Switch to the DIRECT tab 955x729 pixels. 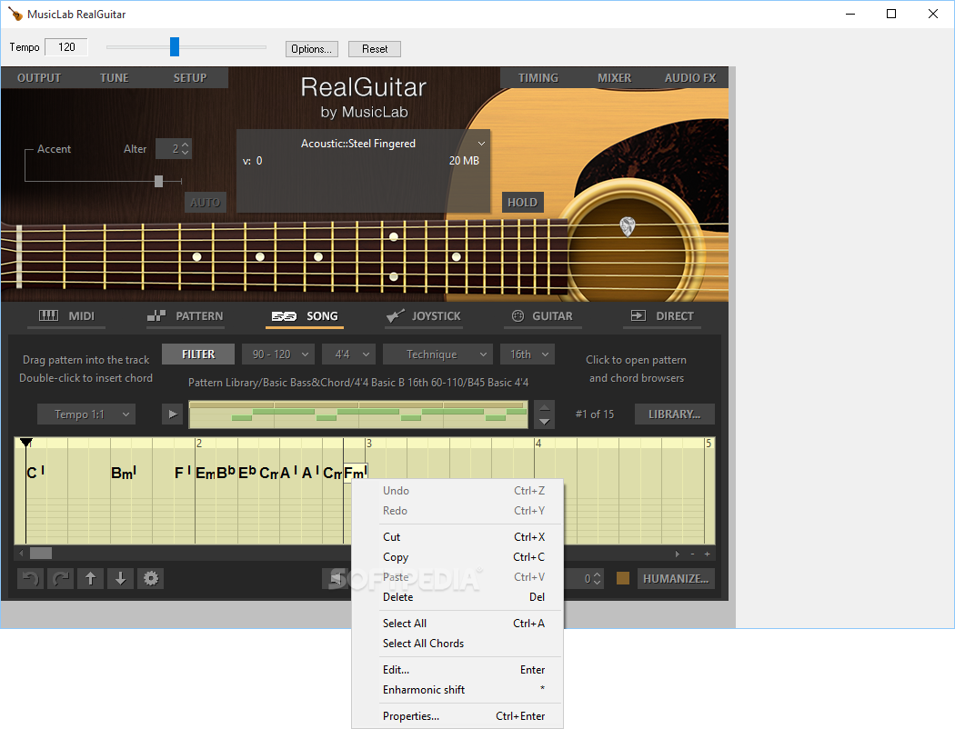(662, 315)
